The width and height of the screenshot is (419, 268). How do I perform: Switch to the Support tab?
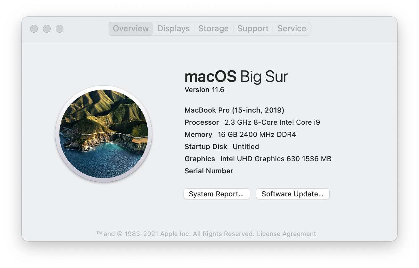coord(253,28)
